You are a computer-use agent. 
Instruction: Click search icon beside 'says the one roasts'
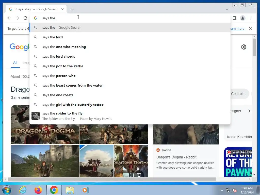pyautogui.click(x=36, y=95)
